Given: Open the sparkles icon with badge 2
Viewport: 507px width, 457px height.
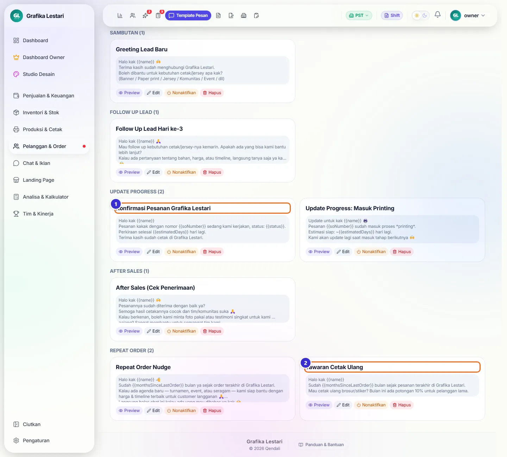Looking at the screenshot, I should click(145, 15).
